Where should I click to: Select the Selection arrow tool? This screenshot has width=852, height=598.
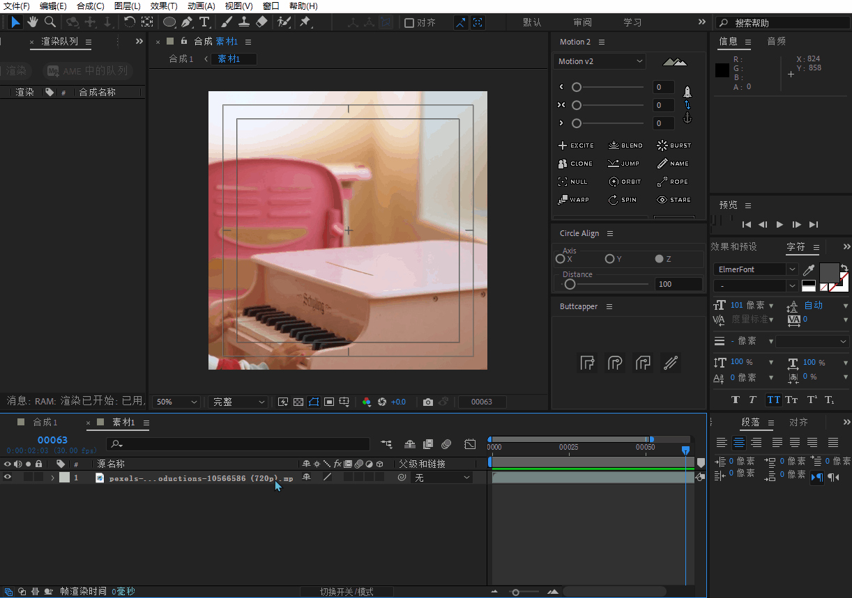[15, 22]
